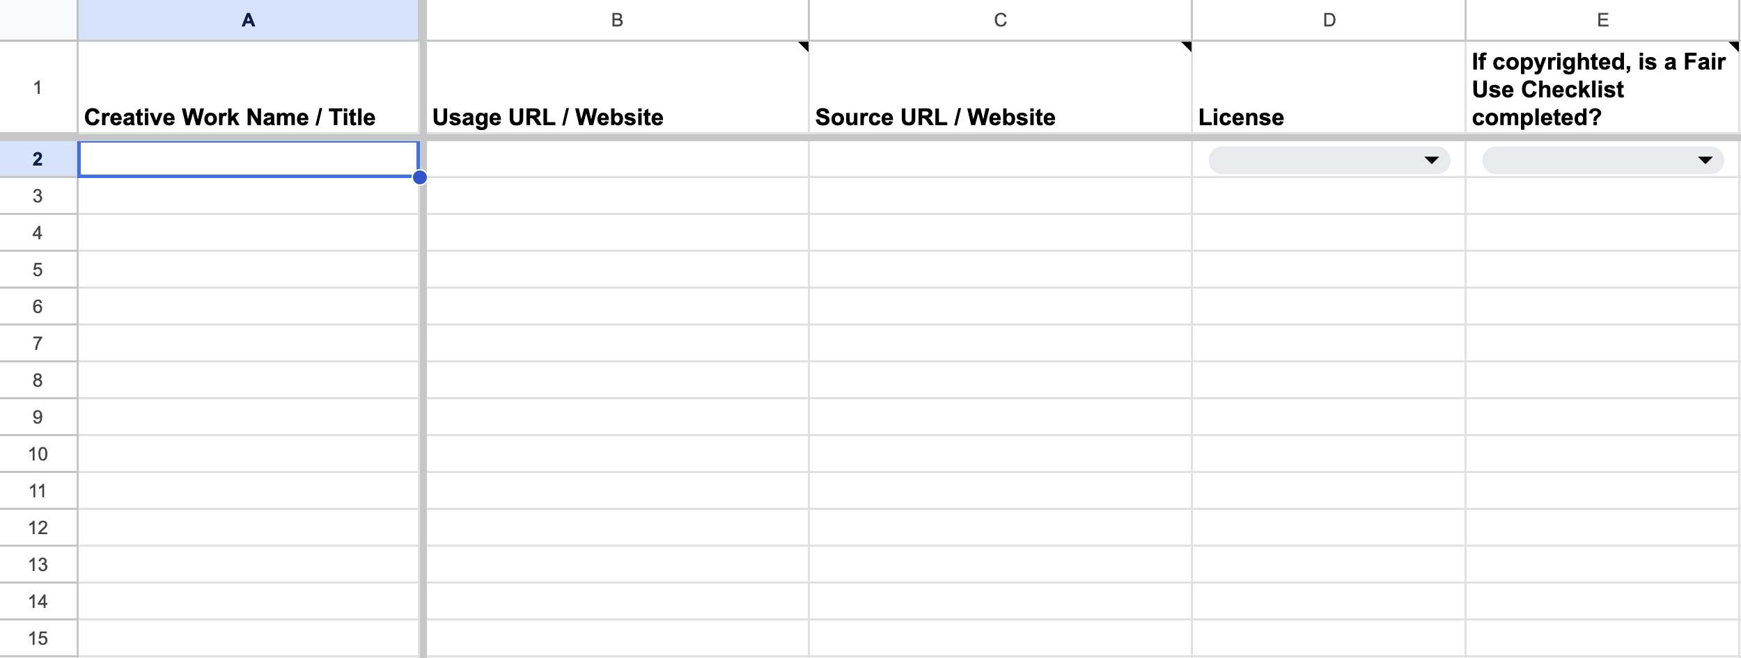Select column C header
The width and height of the screenshot is (1741, 658).
pyautogui.click(x=1000, y=20)
